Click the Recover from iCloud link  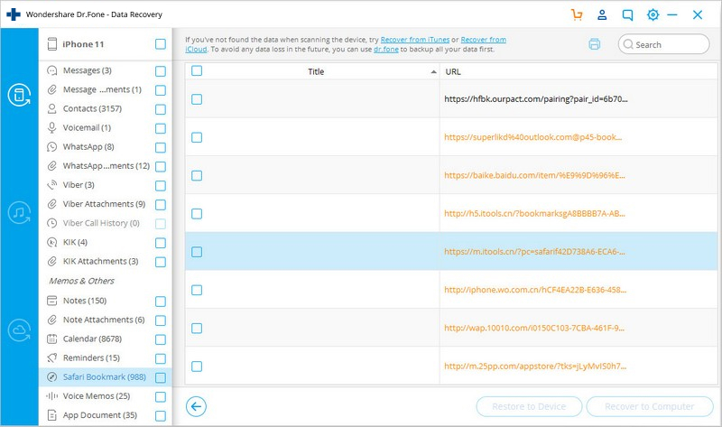point(483,40)
